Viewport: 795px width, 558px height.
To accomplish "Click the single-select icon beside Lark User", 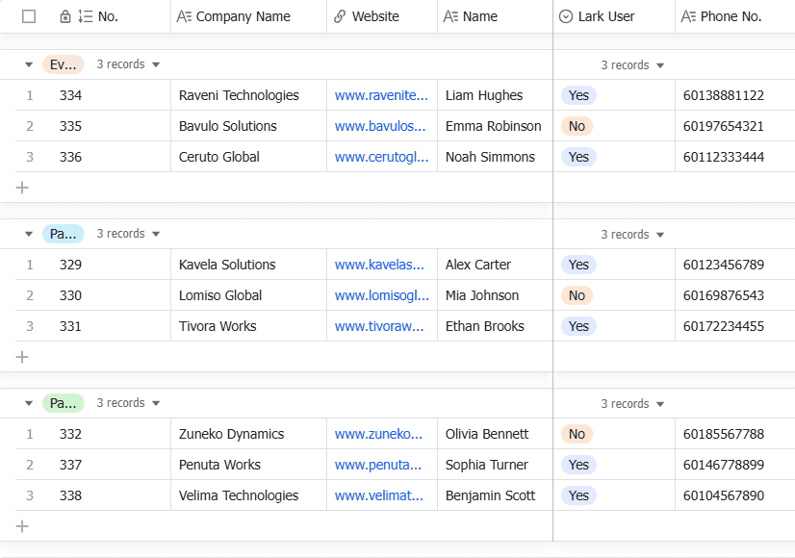I will [566, 16].
